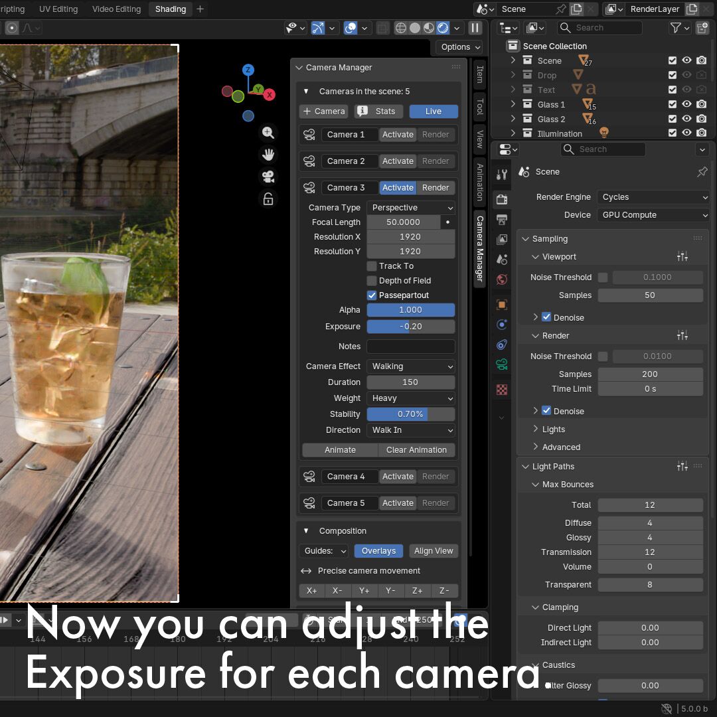Open the Item sidebar tab
Screen dimensions: 717x717
pyautogui.click(x=479, y=74)
